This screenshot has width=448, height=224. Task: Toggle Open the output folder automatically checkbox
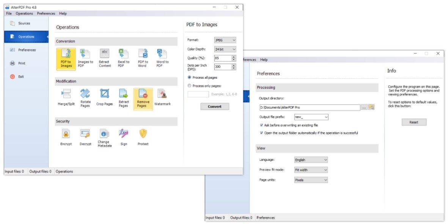point(261,133)
